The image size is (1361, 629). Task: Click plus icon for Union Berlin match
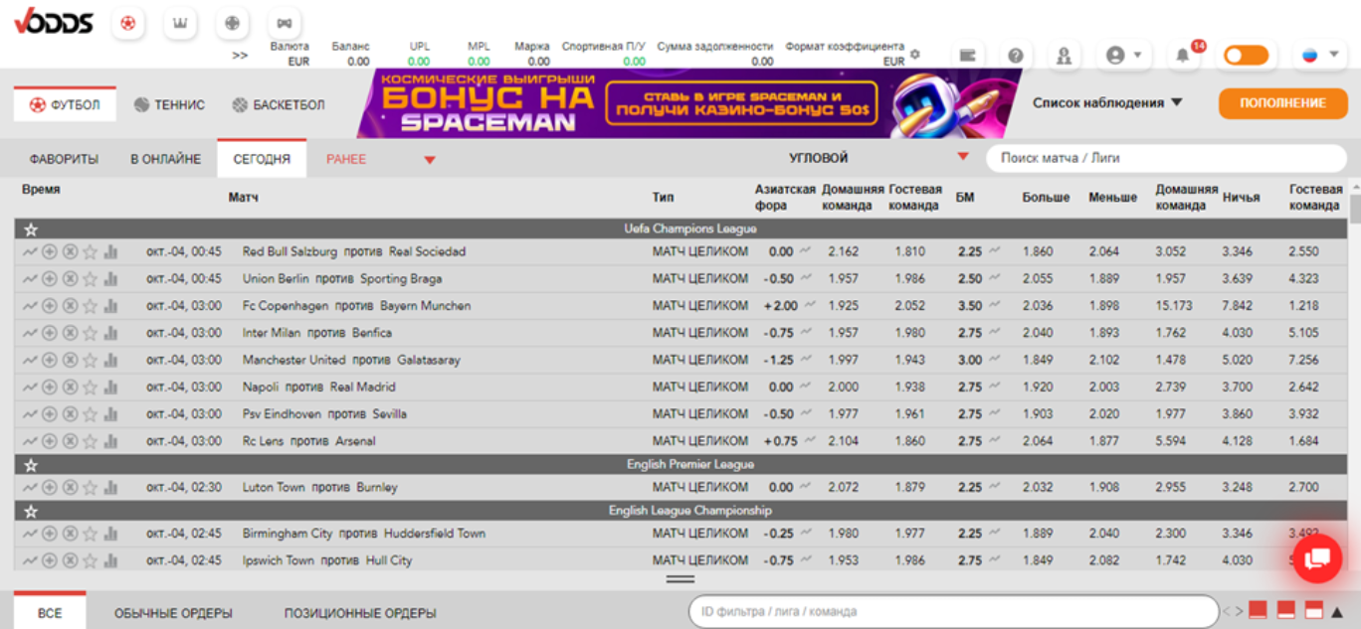point(49,279)
